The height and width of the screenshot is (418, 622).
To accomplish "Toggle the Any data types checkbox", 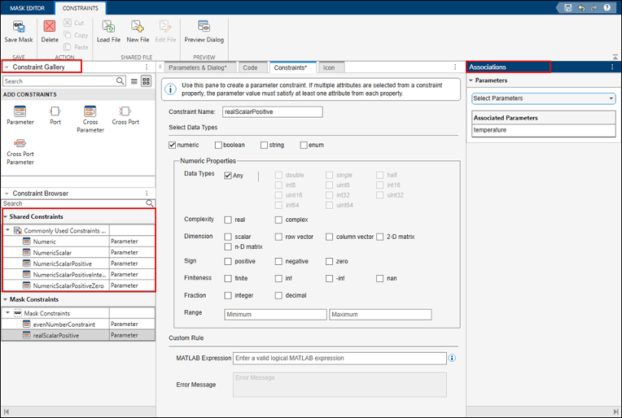I will [x=228, y=176].
